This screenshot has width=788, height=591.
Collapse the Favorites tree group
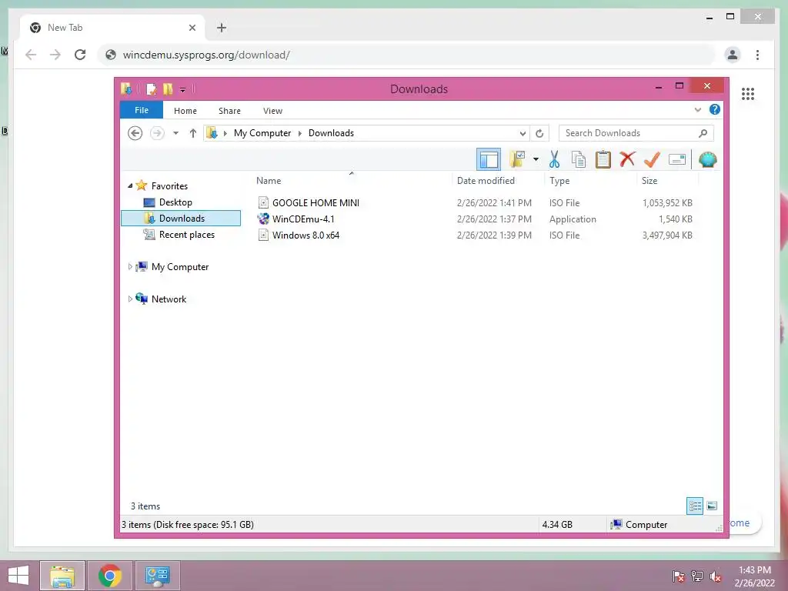[x=130, y=186]
